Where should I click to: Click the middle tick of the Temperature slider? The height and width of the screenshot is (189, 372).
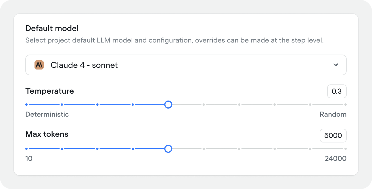pos(204,105)
